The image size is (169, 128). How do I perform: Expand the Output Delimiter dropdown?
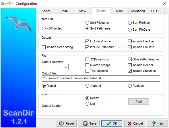click(x=66, y=67)
